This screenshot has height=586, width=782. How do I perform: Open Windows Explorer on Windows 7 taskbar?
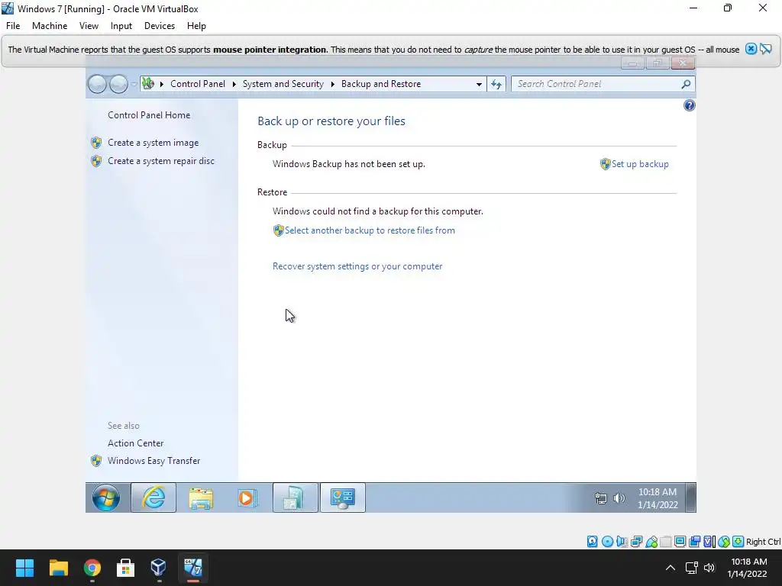[x=201, y=497]
